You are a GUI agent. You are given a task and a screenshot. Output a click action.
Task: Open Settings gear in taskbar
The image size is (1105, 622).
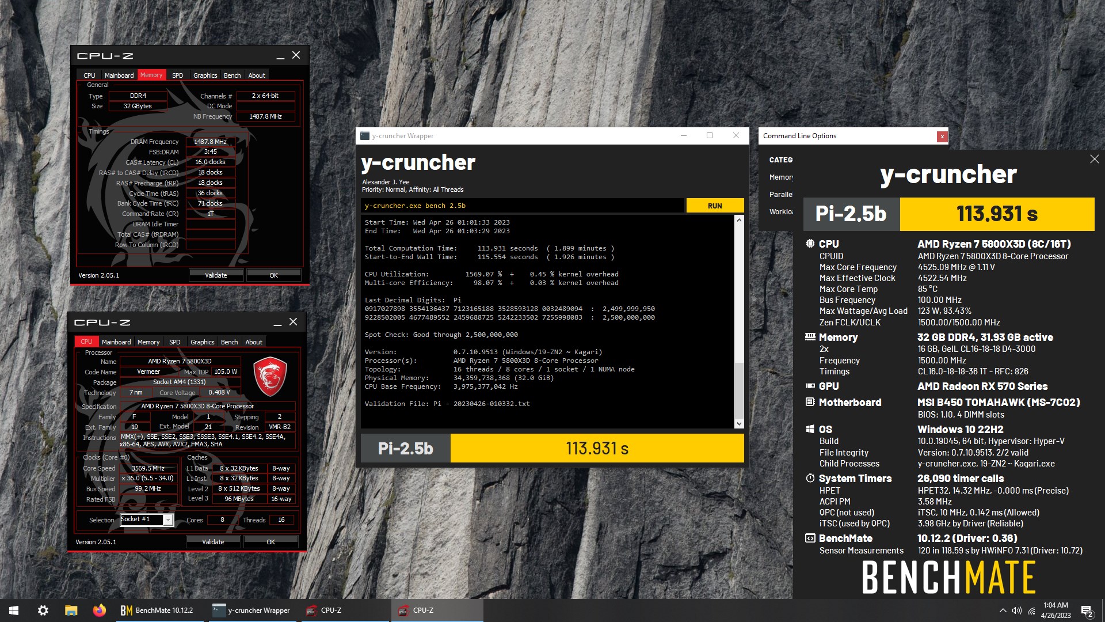43,610
